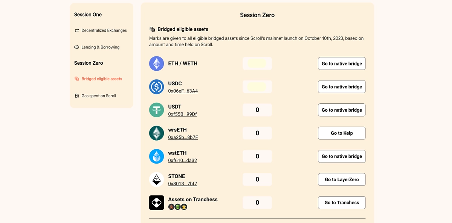Select the USDC token logo
Viewport: 452px width, 223px height.
pos(156,86)
